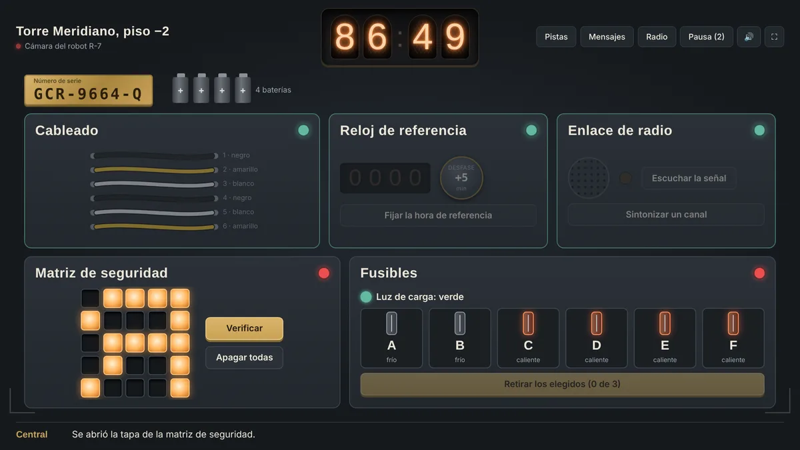Toggle matrix cell row 3, column 1 (dark)
This screenshot has height=450, width=800.
point(91,343)
